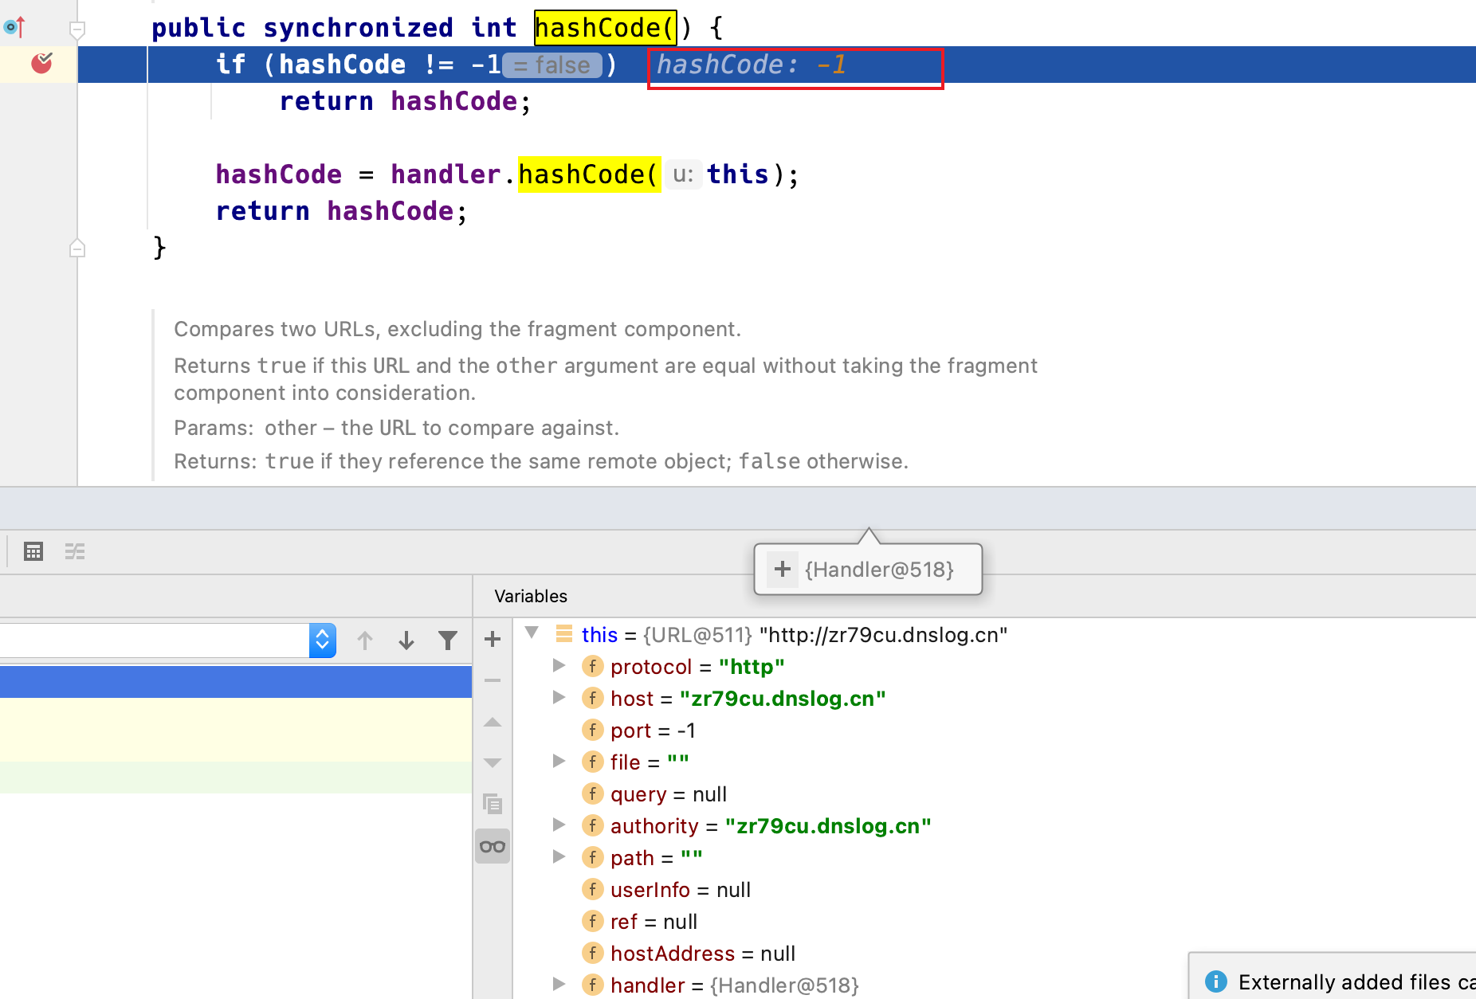Select the authority = "zr79cu.dnslog.cn" row text
This screenshot has width=1476, height=999.
click(771, 826)
